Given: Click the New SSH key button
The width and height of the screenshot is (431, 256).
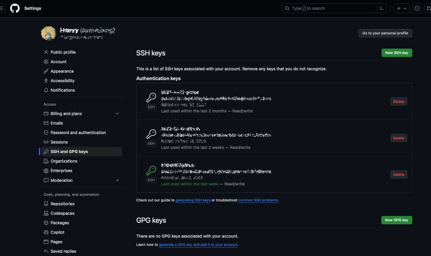Looking at the screenshot, I should click(397, 53).
